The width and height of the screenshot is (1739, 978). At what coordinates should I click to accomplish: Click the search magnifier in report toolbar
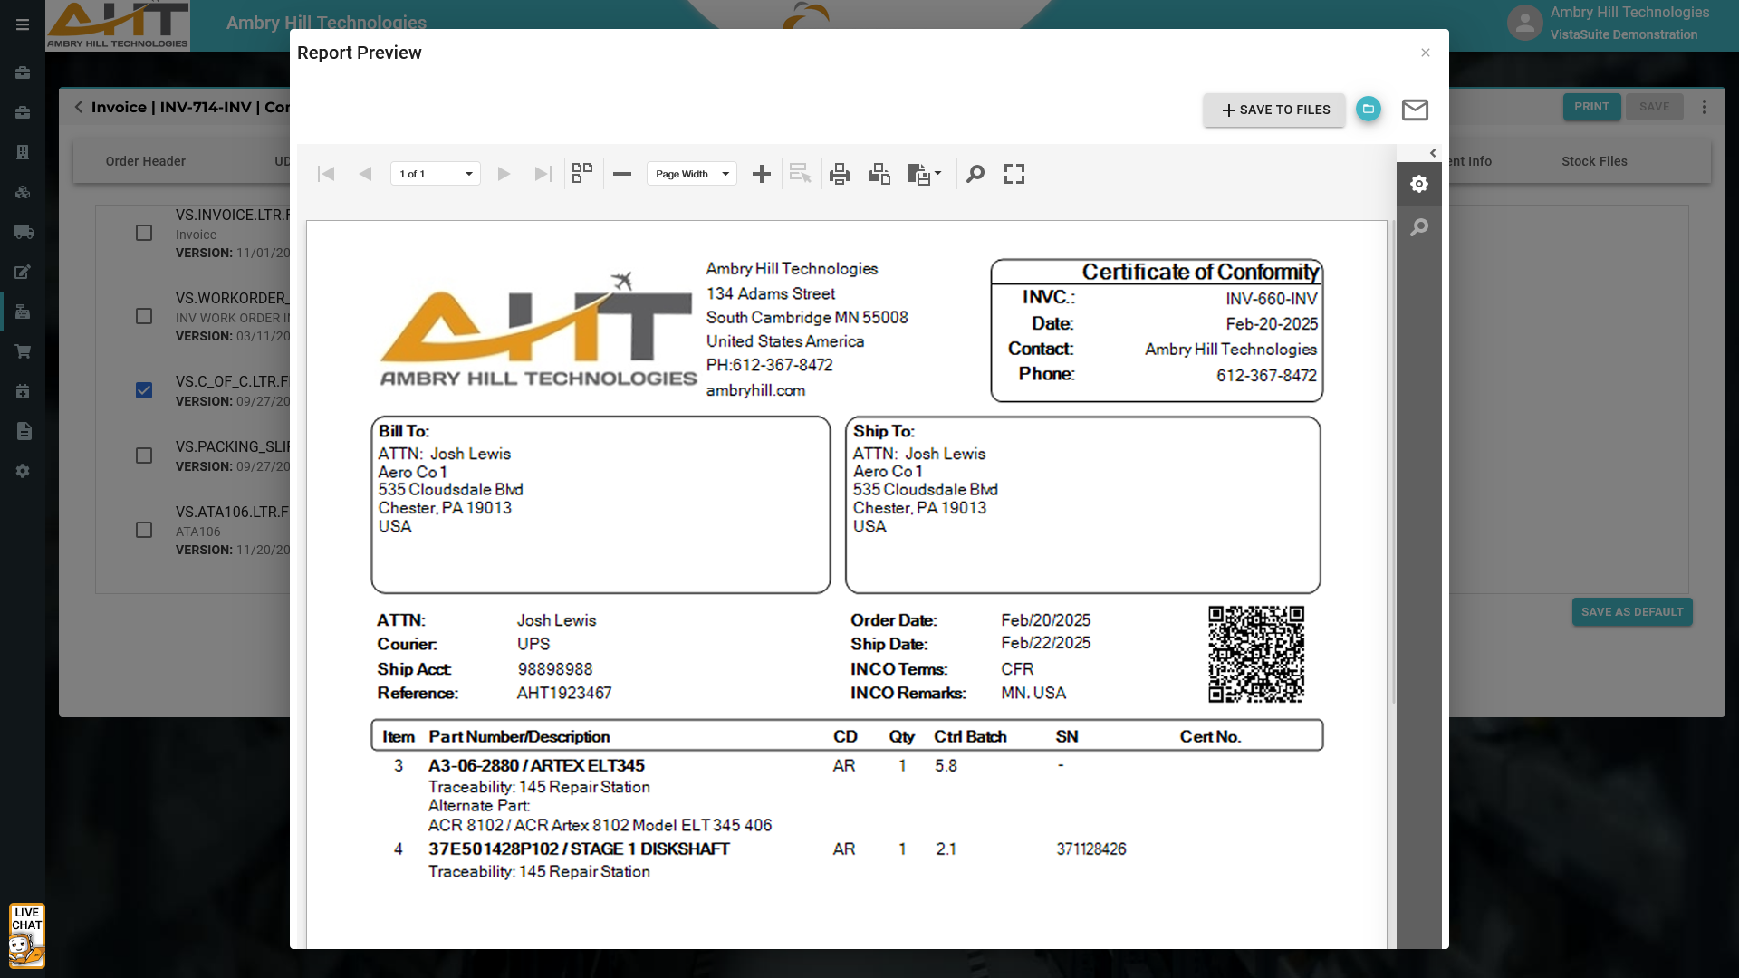[975, 174]
